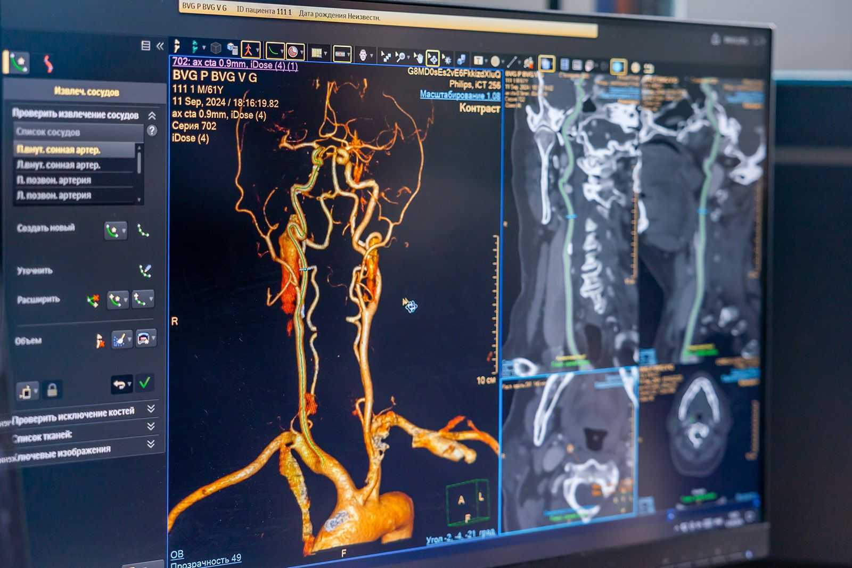Expand the Проверить исключение костей section
The width and height of the screenshot is (852, 568).
[151, 409]
